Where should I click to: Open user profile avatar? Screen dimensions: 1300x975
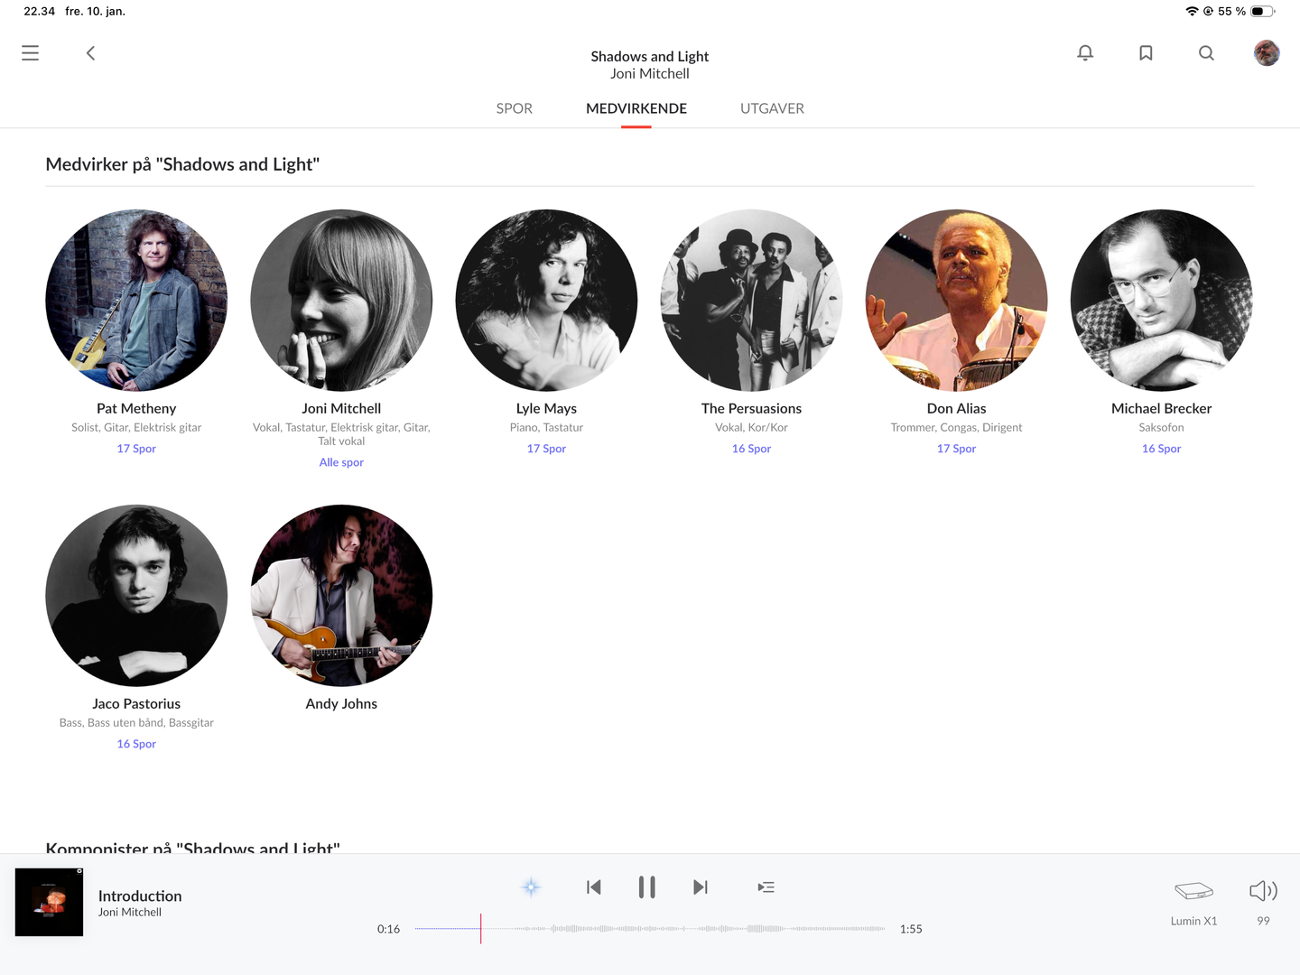point(1267,53)
